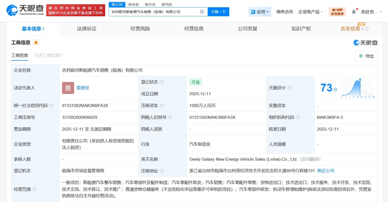Screen dimensions: 388x202
Task: Open the user account dropdown 此处有…
Action: tap(371, 12)
